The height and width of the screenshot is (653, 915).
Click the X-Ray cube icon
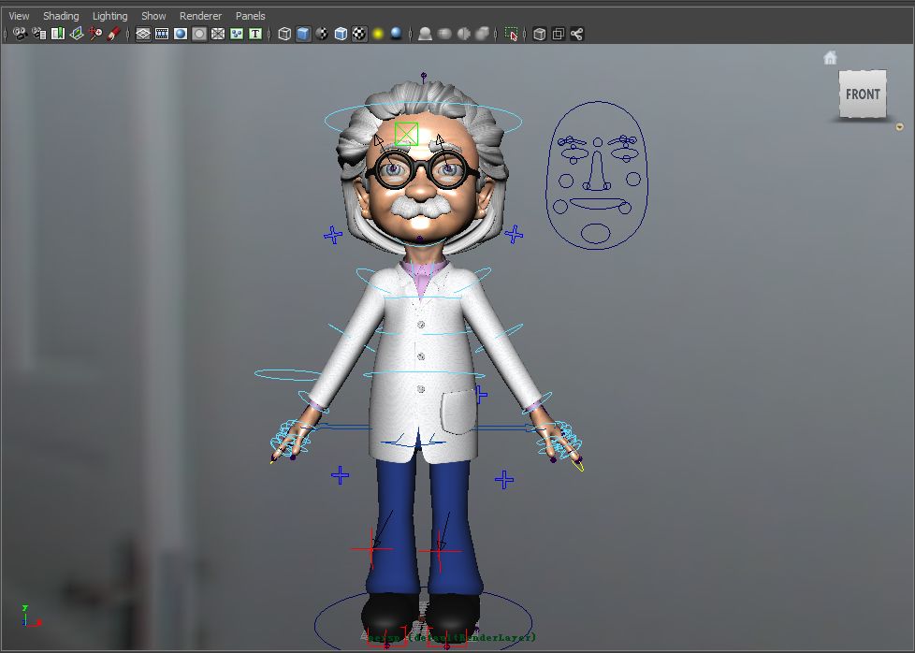[x=539, y=34]
